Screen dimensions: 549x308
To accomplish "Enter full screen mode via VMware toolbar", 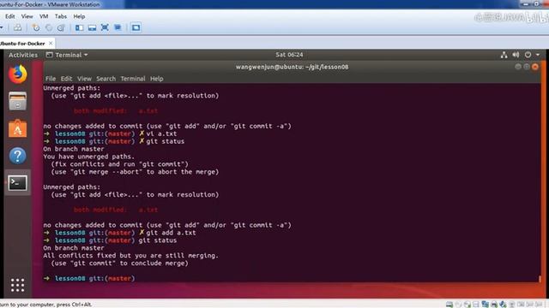I will pos(105,27).
